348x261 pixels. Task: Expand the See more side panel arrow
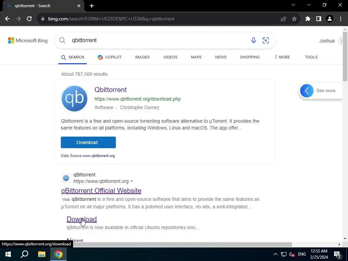click(x=307, y=91)
